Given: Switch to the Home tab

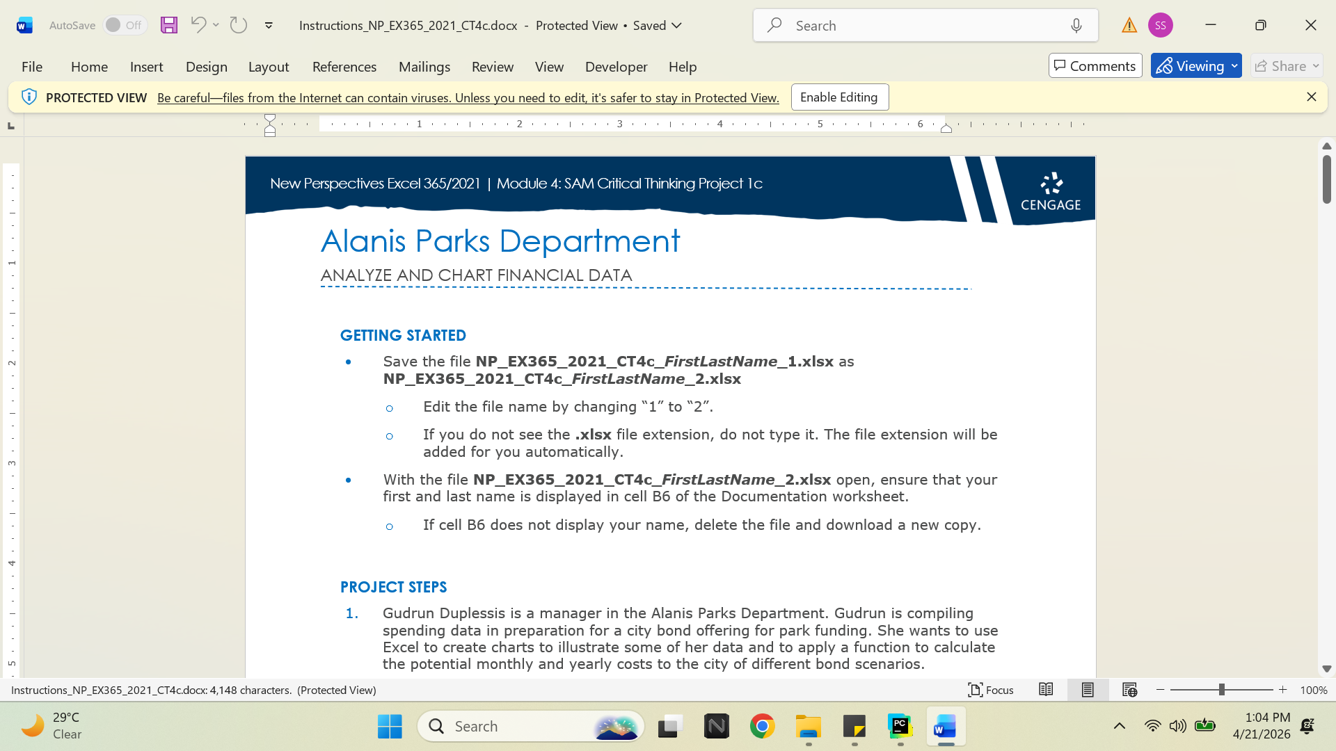Looking at the screenshot, I should tap(89, 66).
